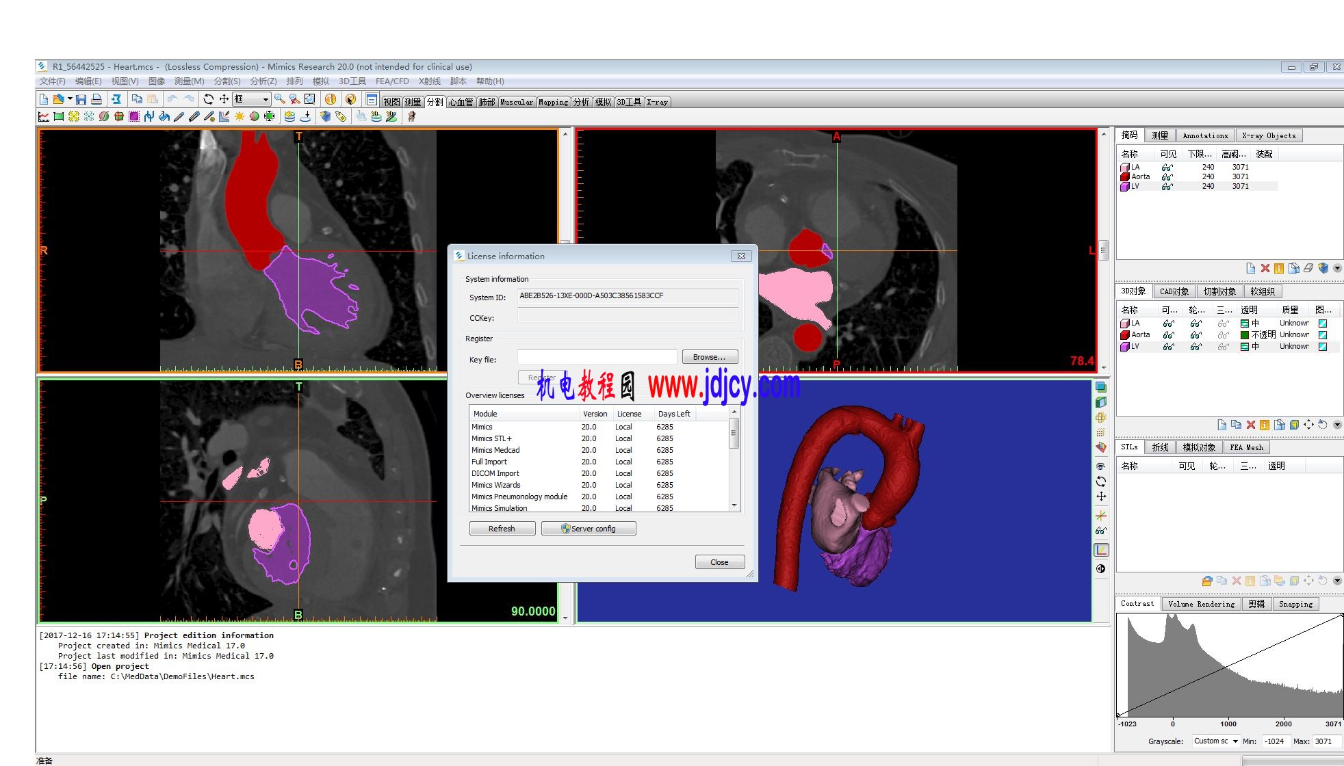Click the delete mask red X icon

(1265, 268)
